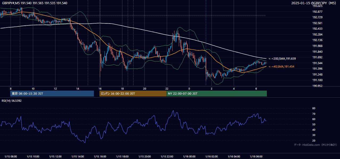
Task: Click price axis label 192.581
Action: pyautogui.click(x=317, y=23)
